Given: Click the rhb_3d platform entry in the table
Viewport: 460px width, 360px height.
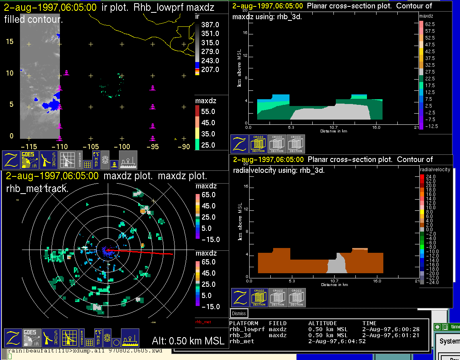Looking at the screenshot, I should 239,335.
